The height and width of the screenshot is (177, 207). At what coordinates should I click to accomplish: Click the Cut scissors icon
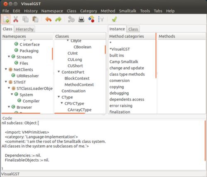point(16,19)
